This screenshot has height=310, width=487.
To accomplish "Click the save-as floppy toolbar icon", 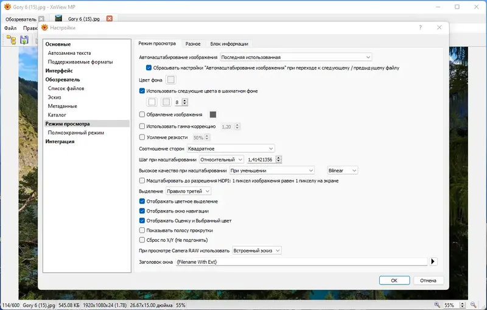I will pyautogui.click(x=24, y=40).
